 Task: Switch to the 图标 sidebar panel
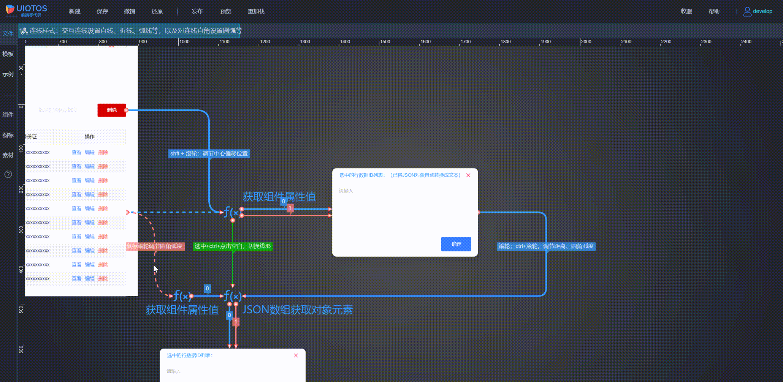8,135
